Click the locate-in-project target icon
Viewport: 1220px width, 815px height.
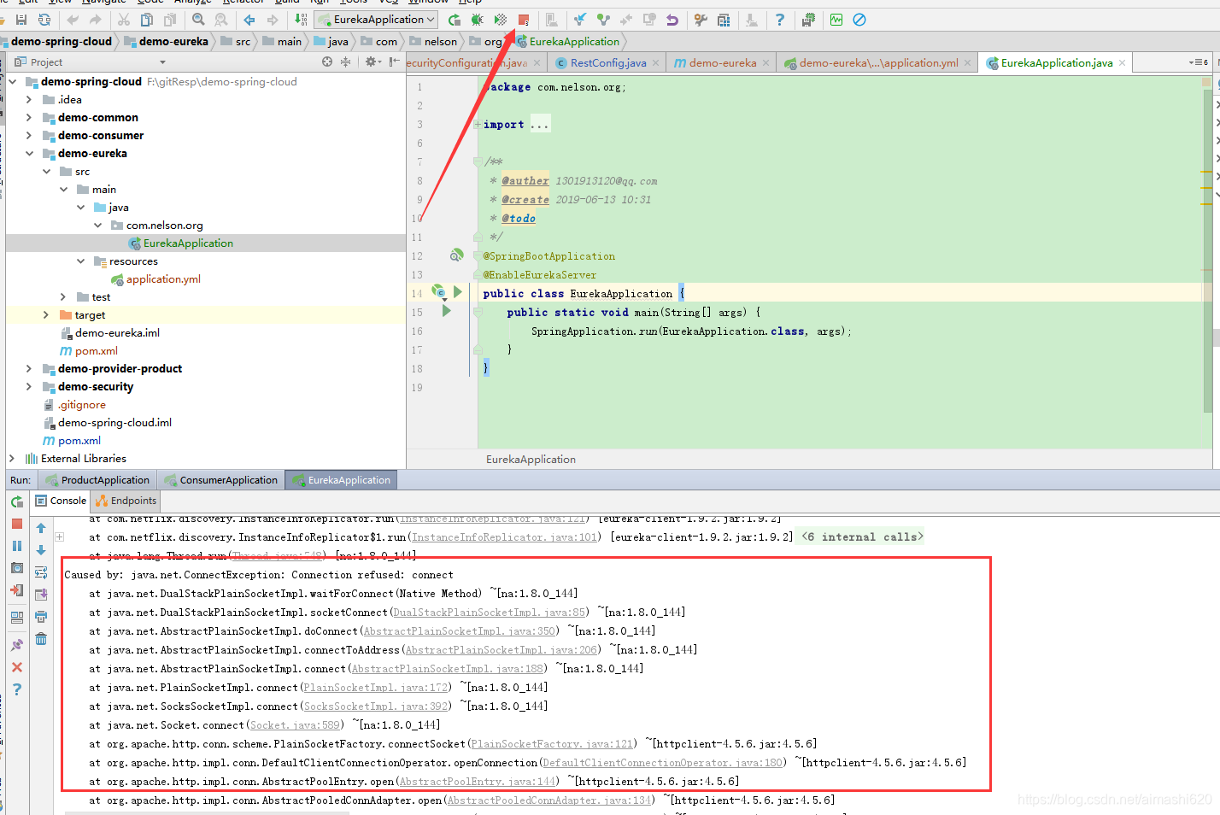click(327, 62)
